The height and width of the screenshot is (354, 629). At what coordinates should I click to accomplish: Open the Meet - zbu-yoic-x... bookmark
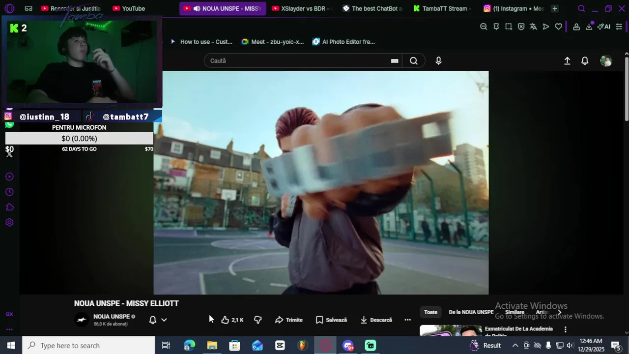click(273, 42)
